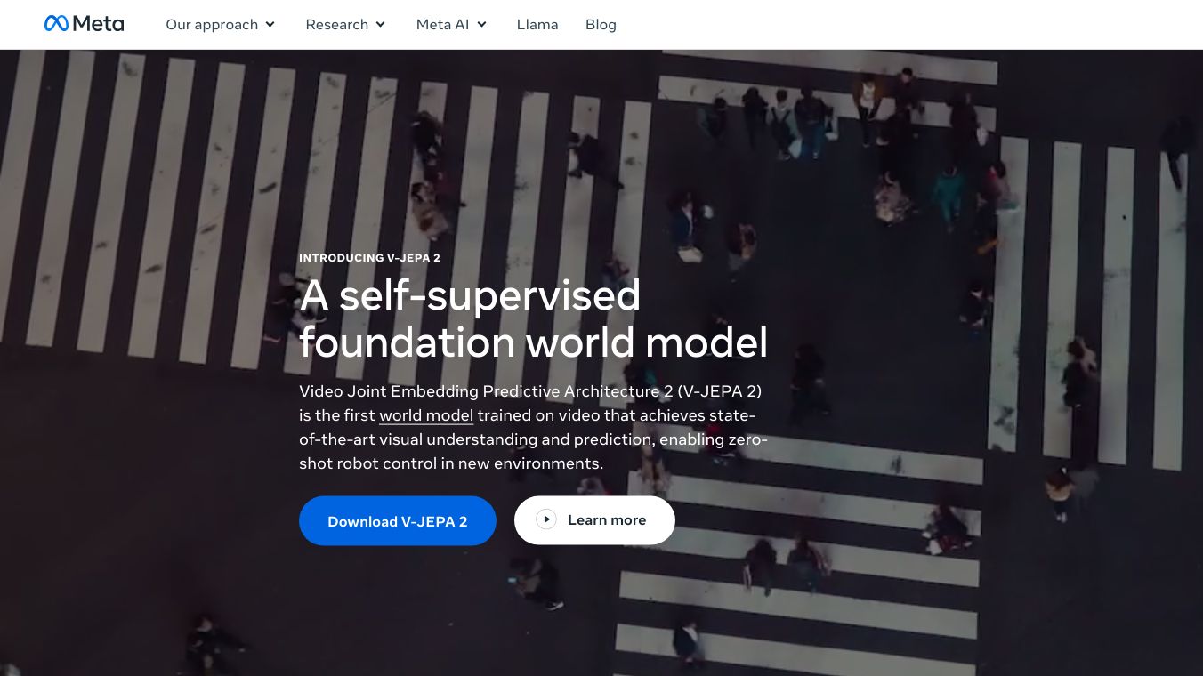Click the Meta infinity logo icon
The width and height of the screenshot is (1203, 676).
pyautogui.click(x=56, y=24)
